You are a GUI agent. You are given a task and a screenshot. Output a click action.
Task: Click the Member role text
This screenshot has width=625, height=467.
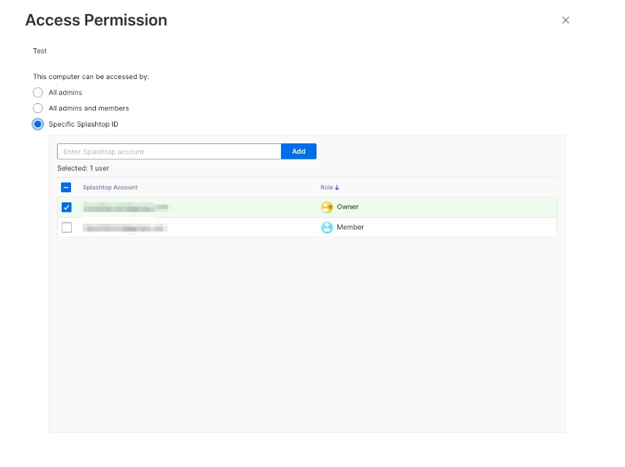pos(350,227)
